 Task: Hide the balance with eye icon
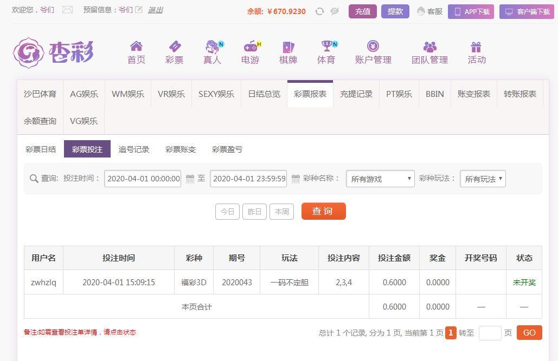335,11
